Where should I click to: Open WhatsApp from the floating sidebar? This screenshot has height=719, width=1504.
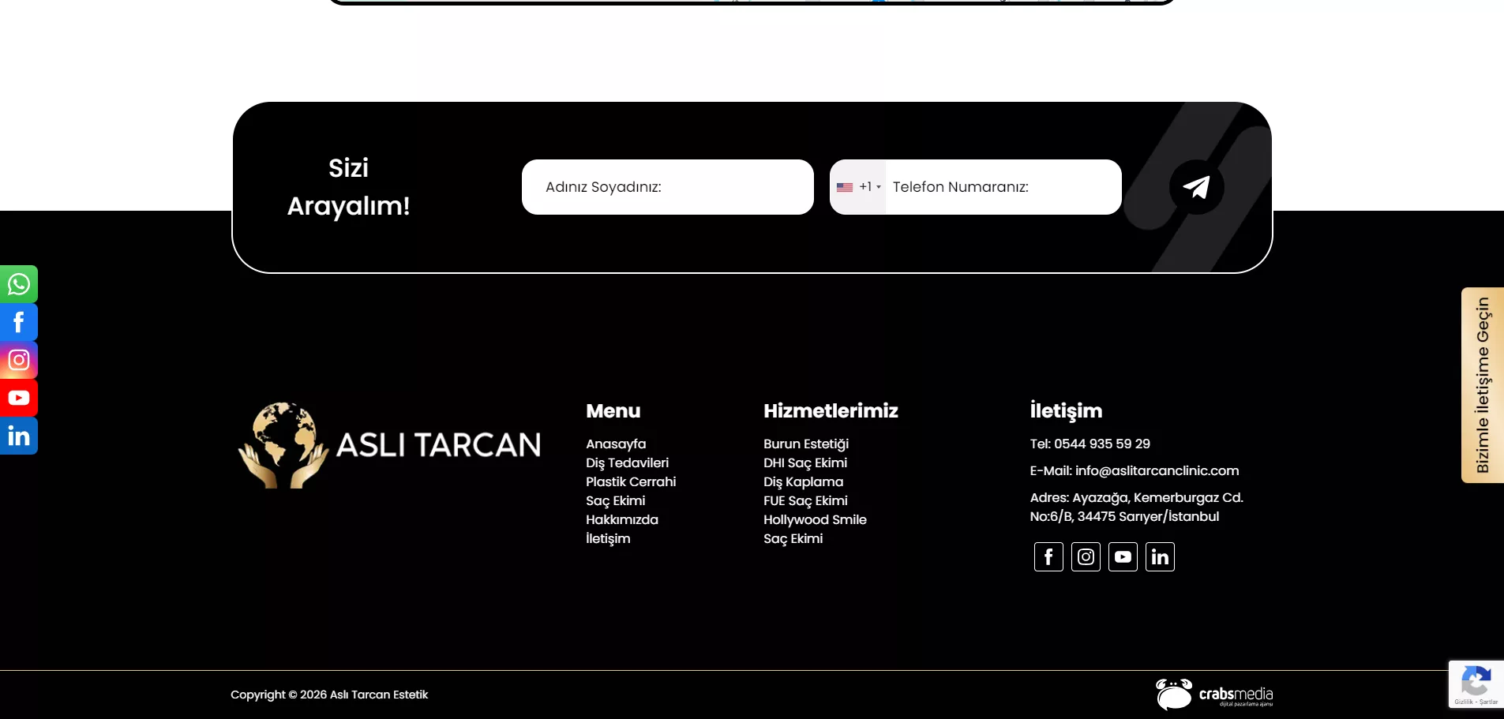19,284
